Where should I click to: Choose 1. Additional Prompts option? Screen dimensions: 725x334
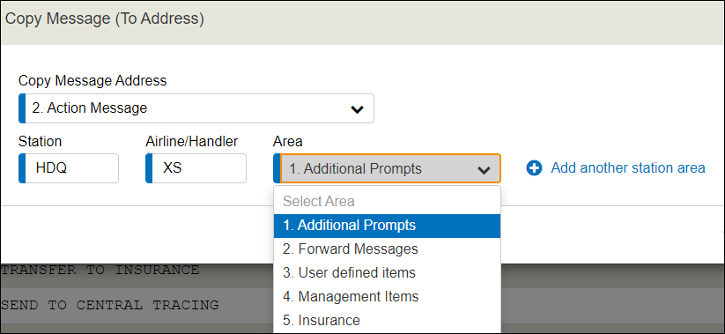387,226
